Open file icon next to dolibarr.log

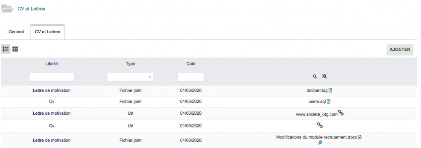point(331,90)
